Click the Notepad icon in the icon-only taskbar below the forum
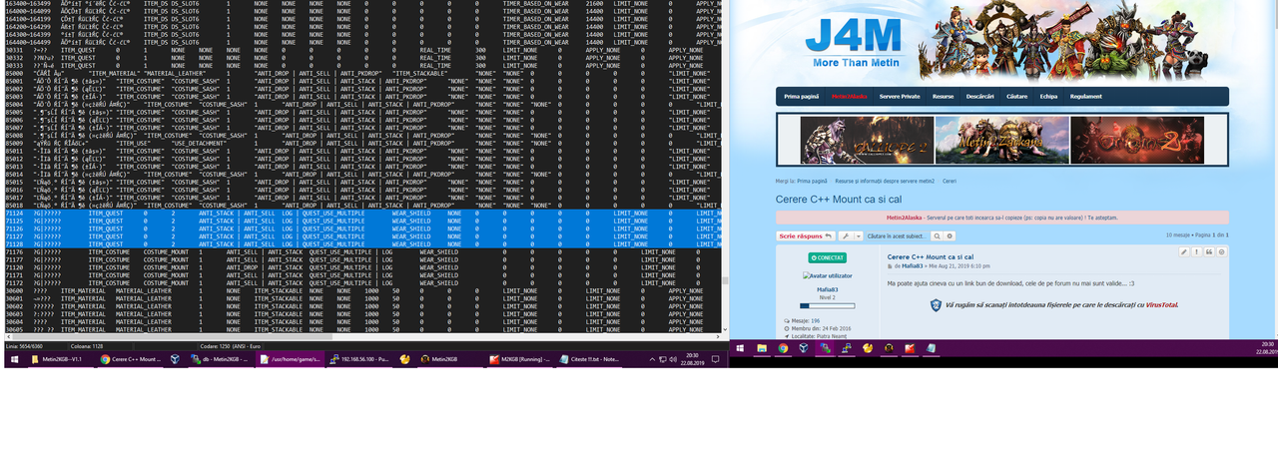The width and height of the screenshot is (1278, 453). (931, 348)
